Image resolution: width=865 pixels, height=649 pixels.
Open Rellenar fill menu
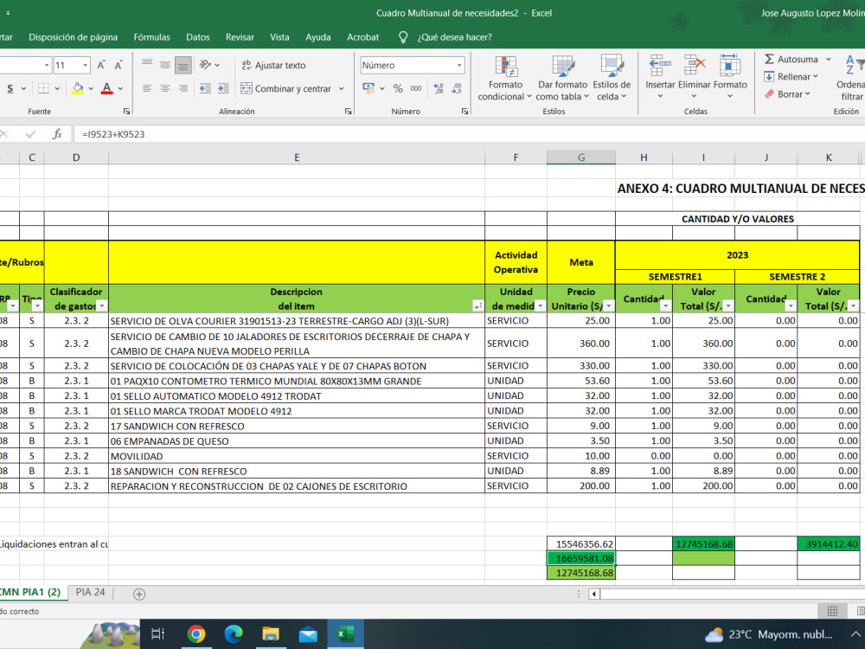pos(791,77)
